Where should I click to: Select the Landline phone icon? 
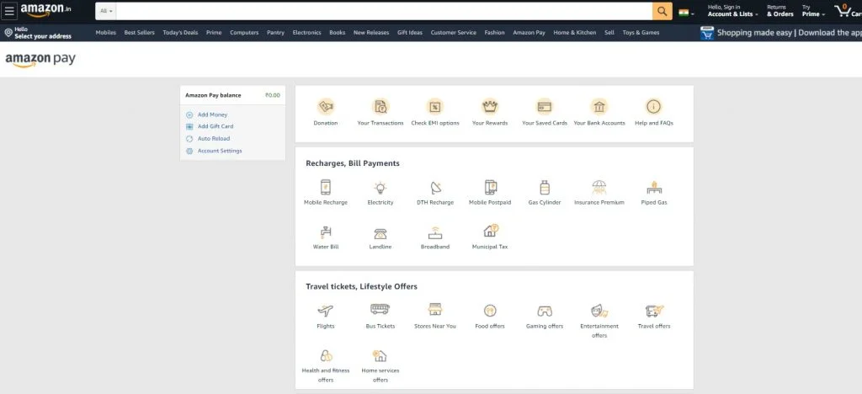(380, 233)
